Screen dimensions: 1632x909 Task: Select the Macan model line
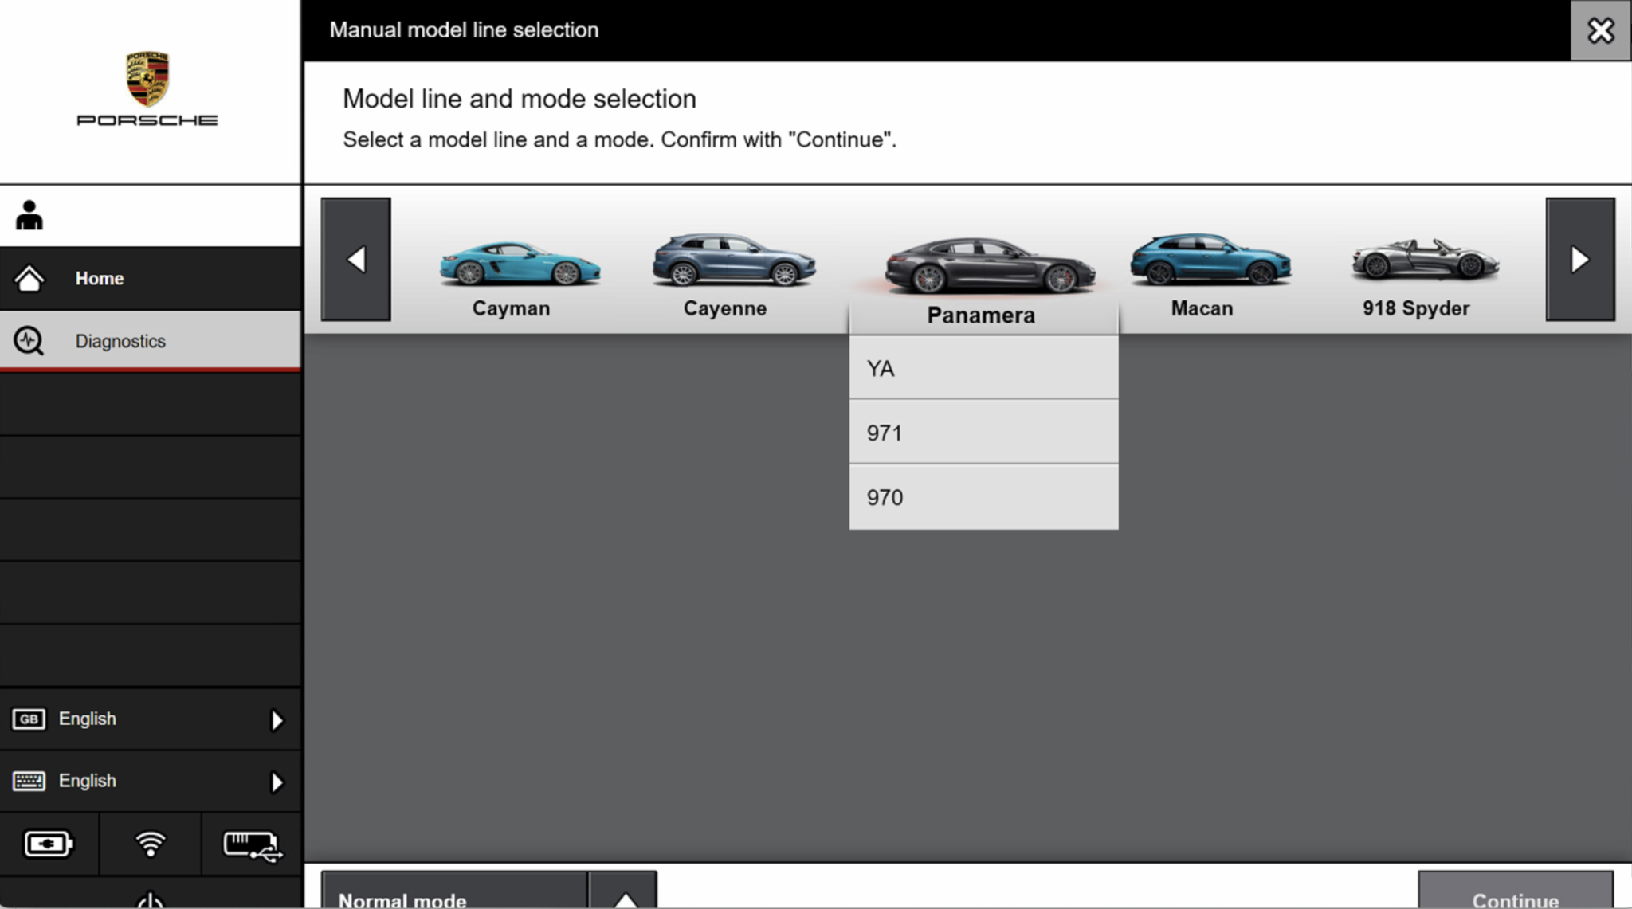[x=1201, y=267]
